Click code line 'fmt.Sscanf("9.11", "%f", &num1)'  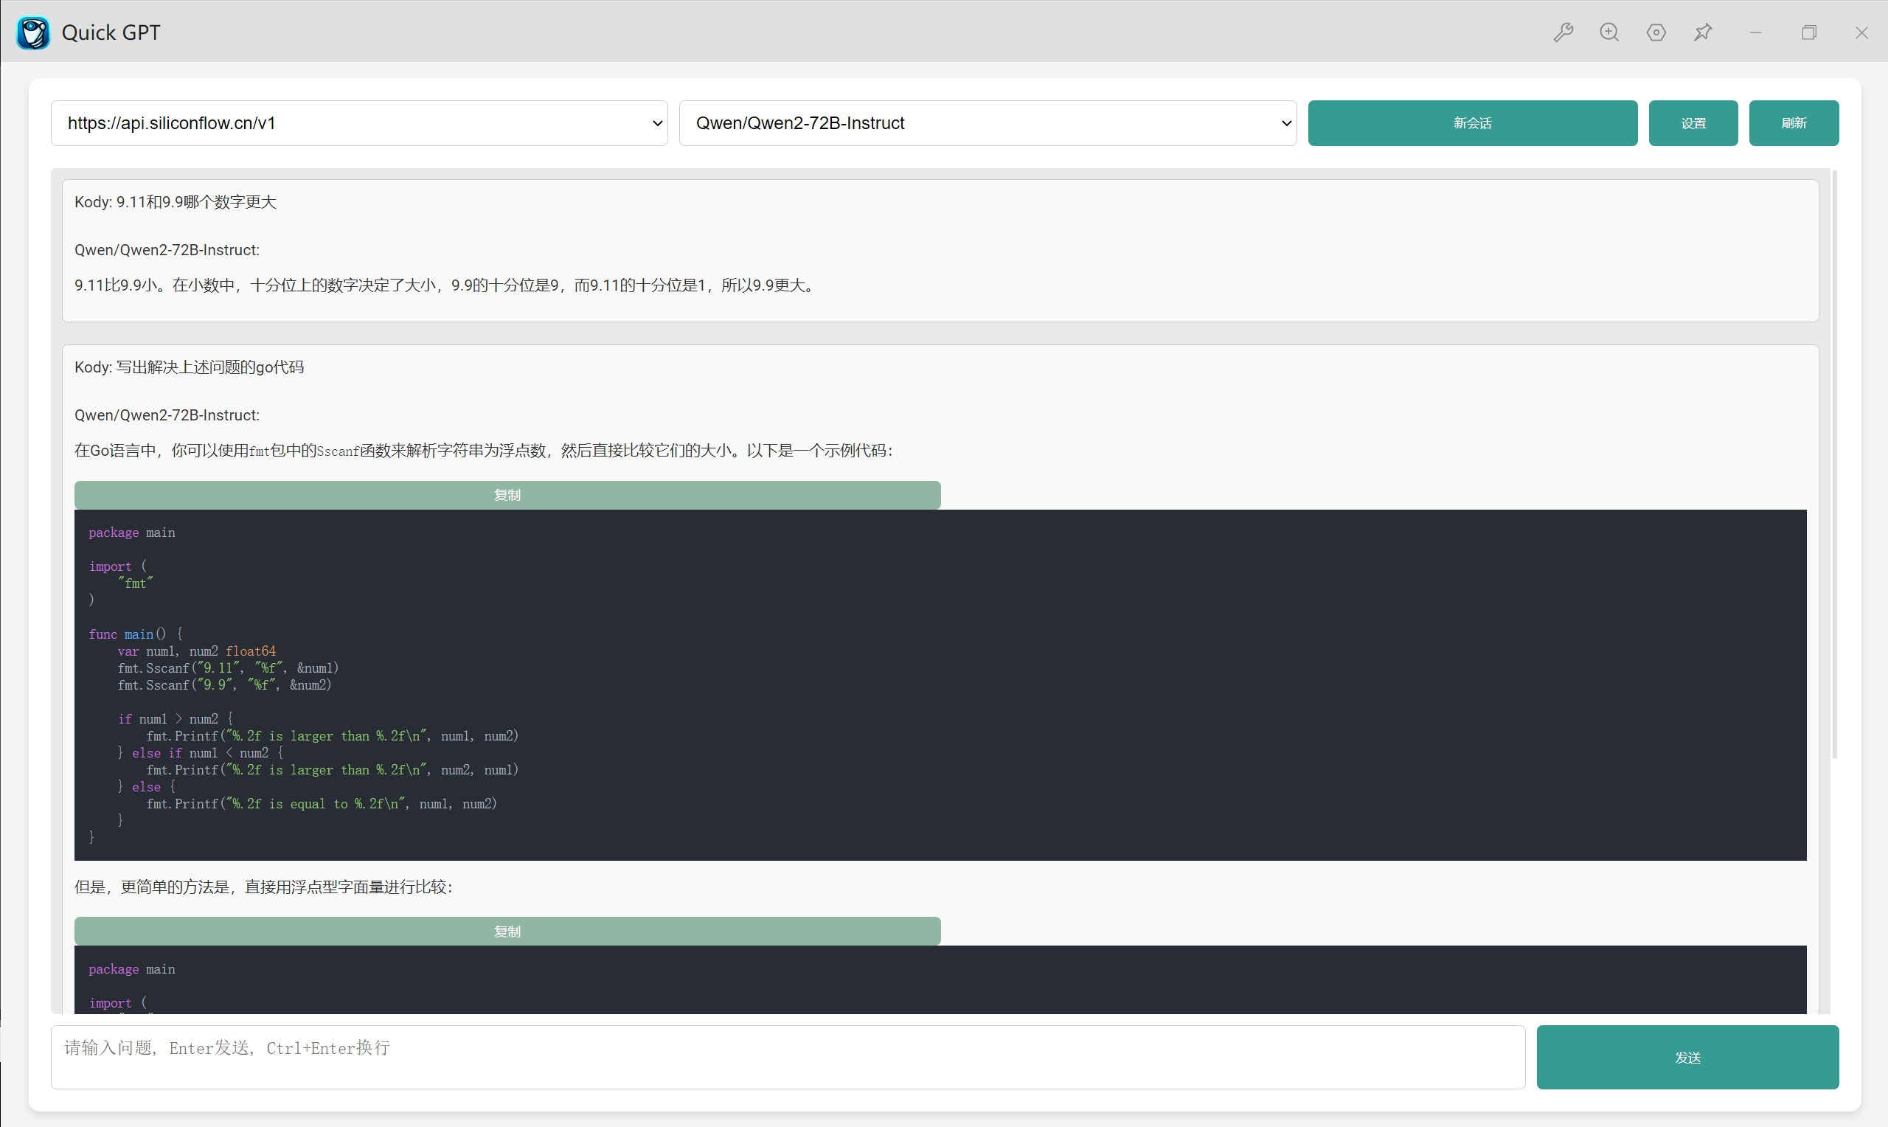pyautogui.click(x=228, y=668)
